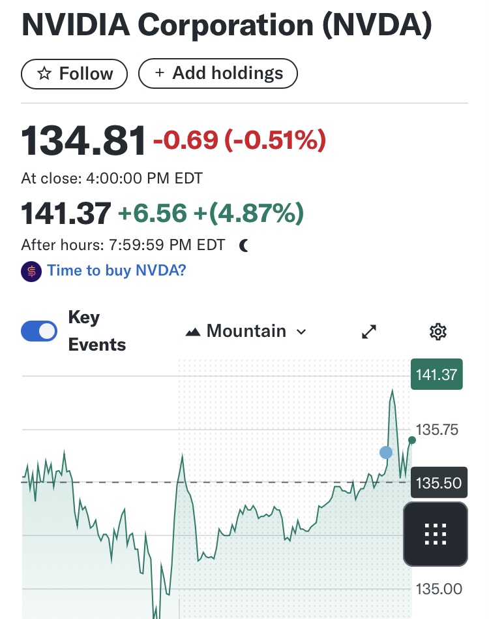The height and width of the screenshot is (619, 489).
Task: Click the 135.50 previous close label
Action: coord(439,483)
